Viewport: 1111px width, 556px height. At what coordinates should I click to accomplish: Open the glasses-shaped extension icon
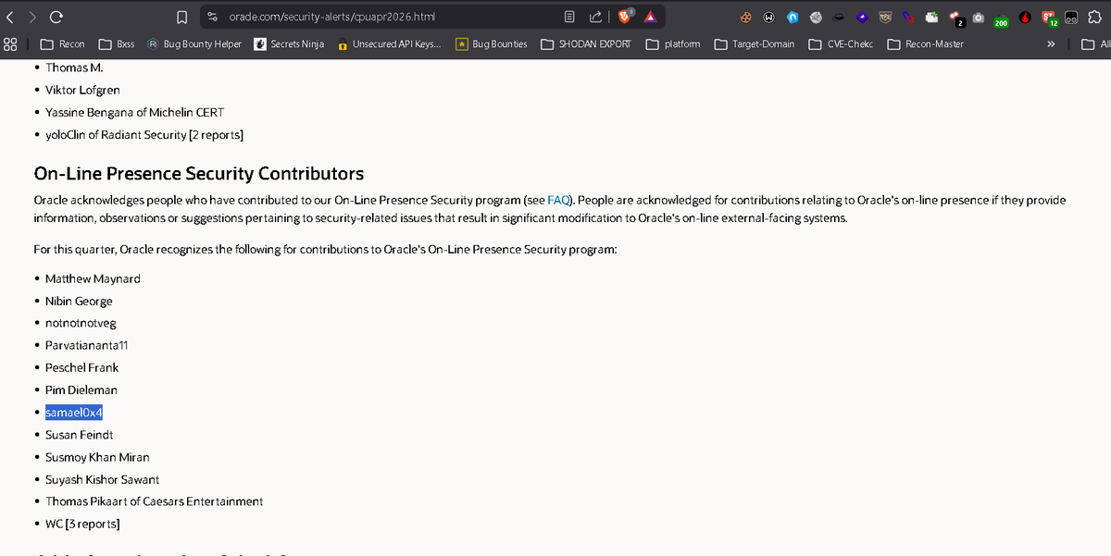[1071, 17]
